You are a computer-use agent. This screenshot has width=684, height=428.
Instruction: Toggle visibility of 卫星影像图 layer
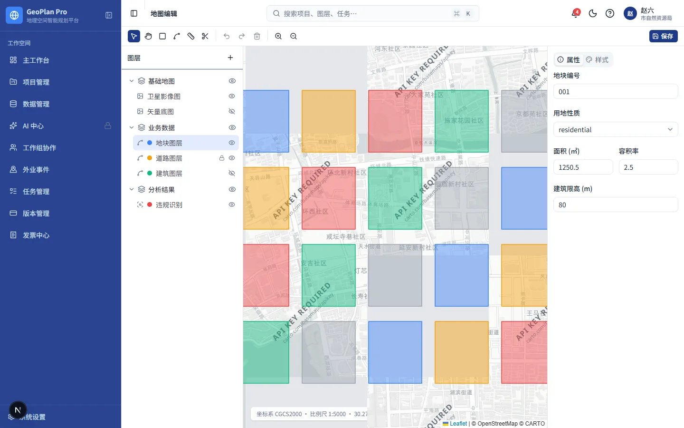[x=232, y=97]
